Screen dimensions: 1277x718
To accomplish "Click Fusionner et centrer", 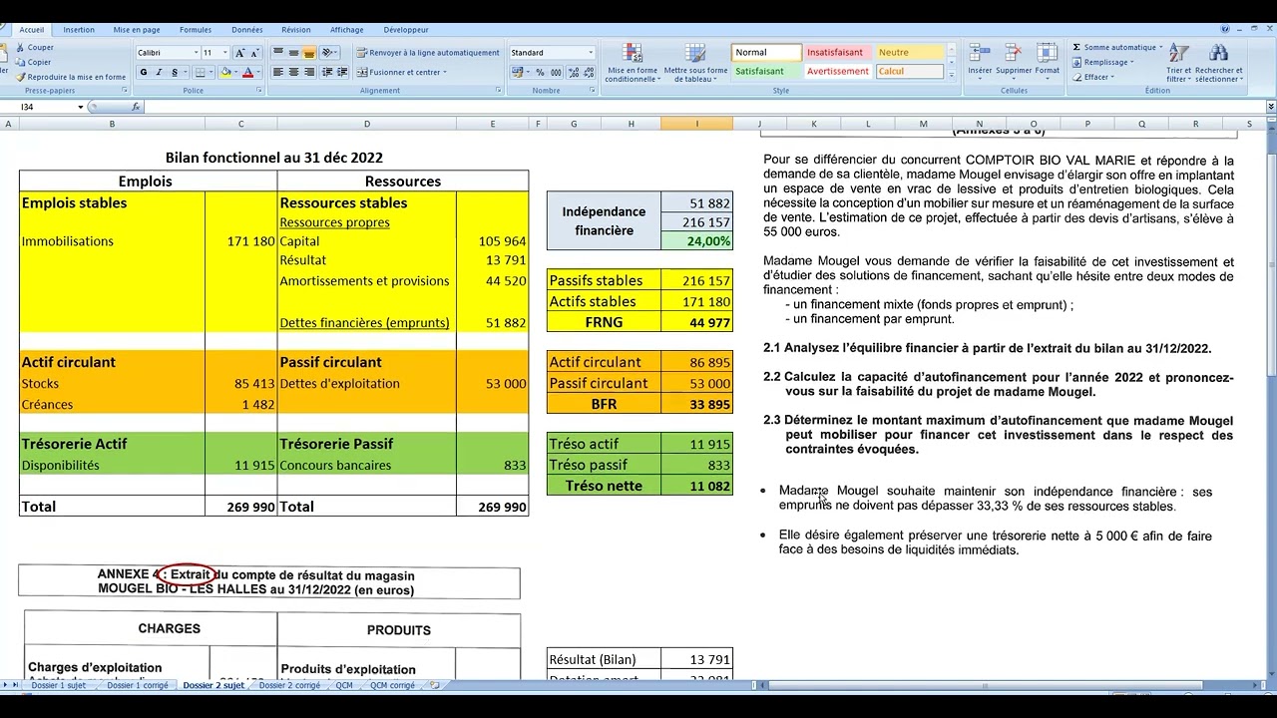I will click(x=401, y=73).
